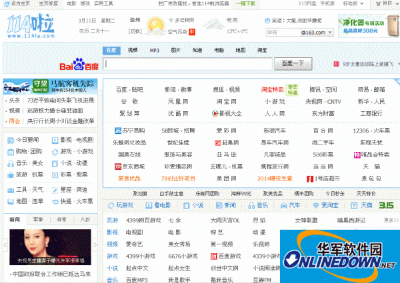The width and height of the screenshot is (400, 283).
Task: Click the 星座·网速 icon
Action: [55, 190]
